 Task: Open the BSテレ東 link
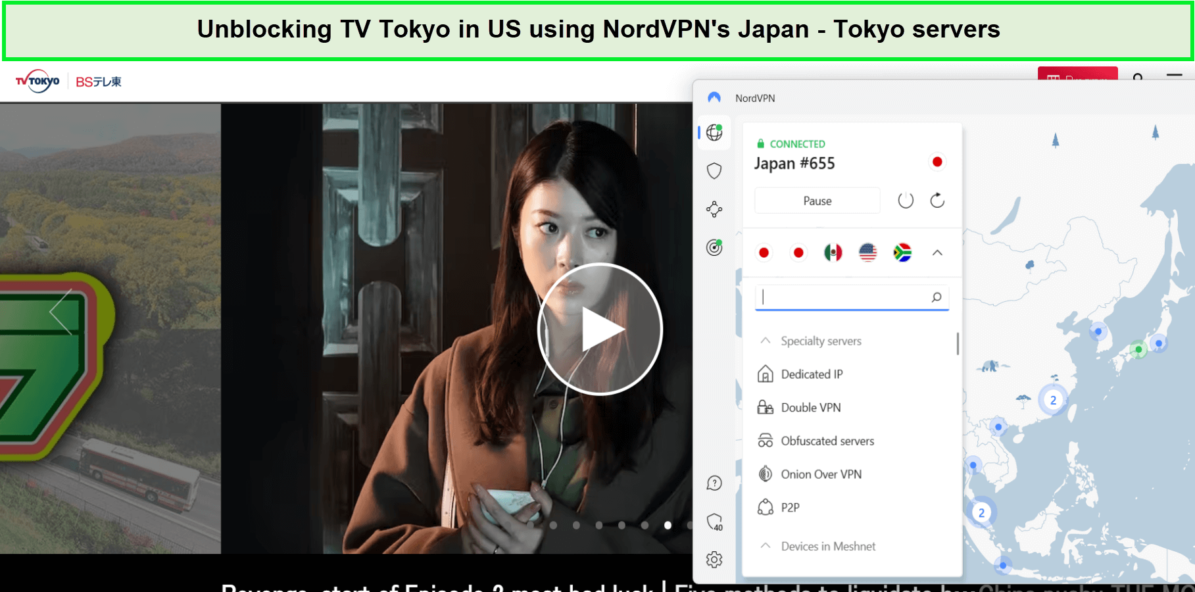coord(99,82)
